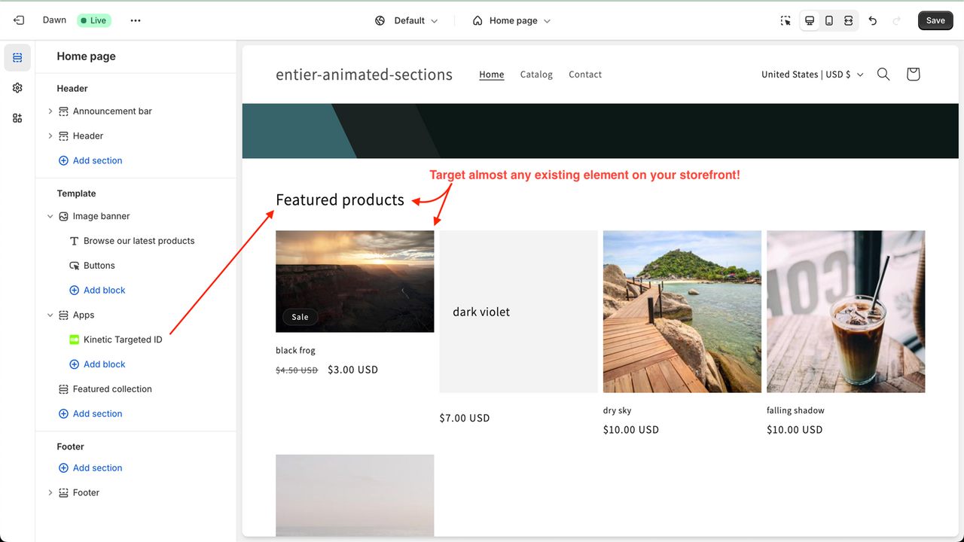Switch to desktop preview icon
The image size is (964, 542).
point(810,20)
